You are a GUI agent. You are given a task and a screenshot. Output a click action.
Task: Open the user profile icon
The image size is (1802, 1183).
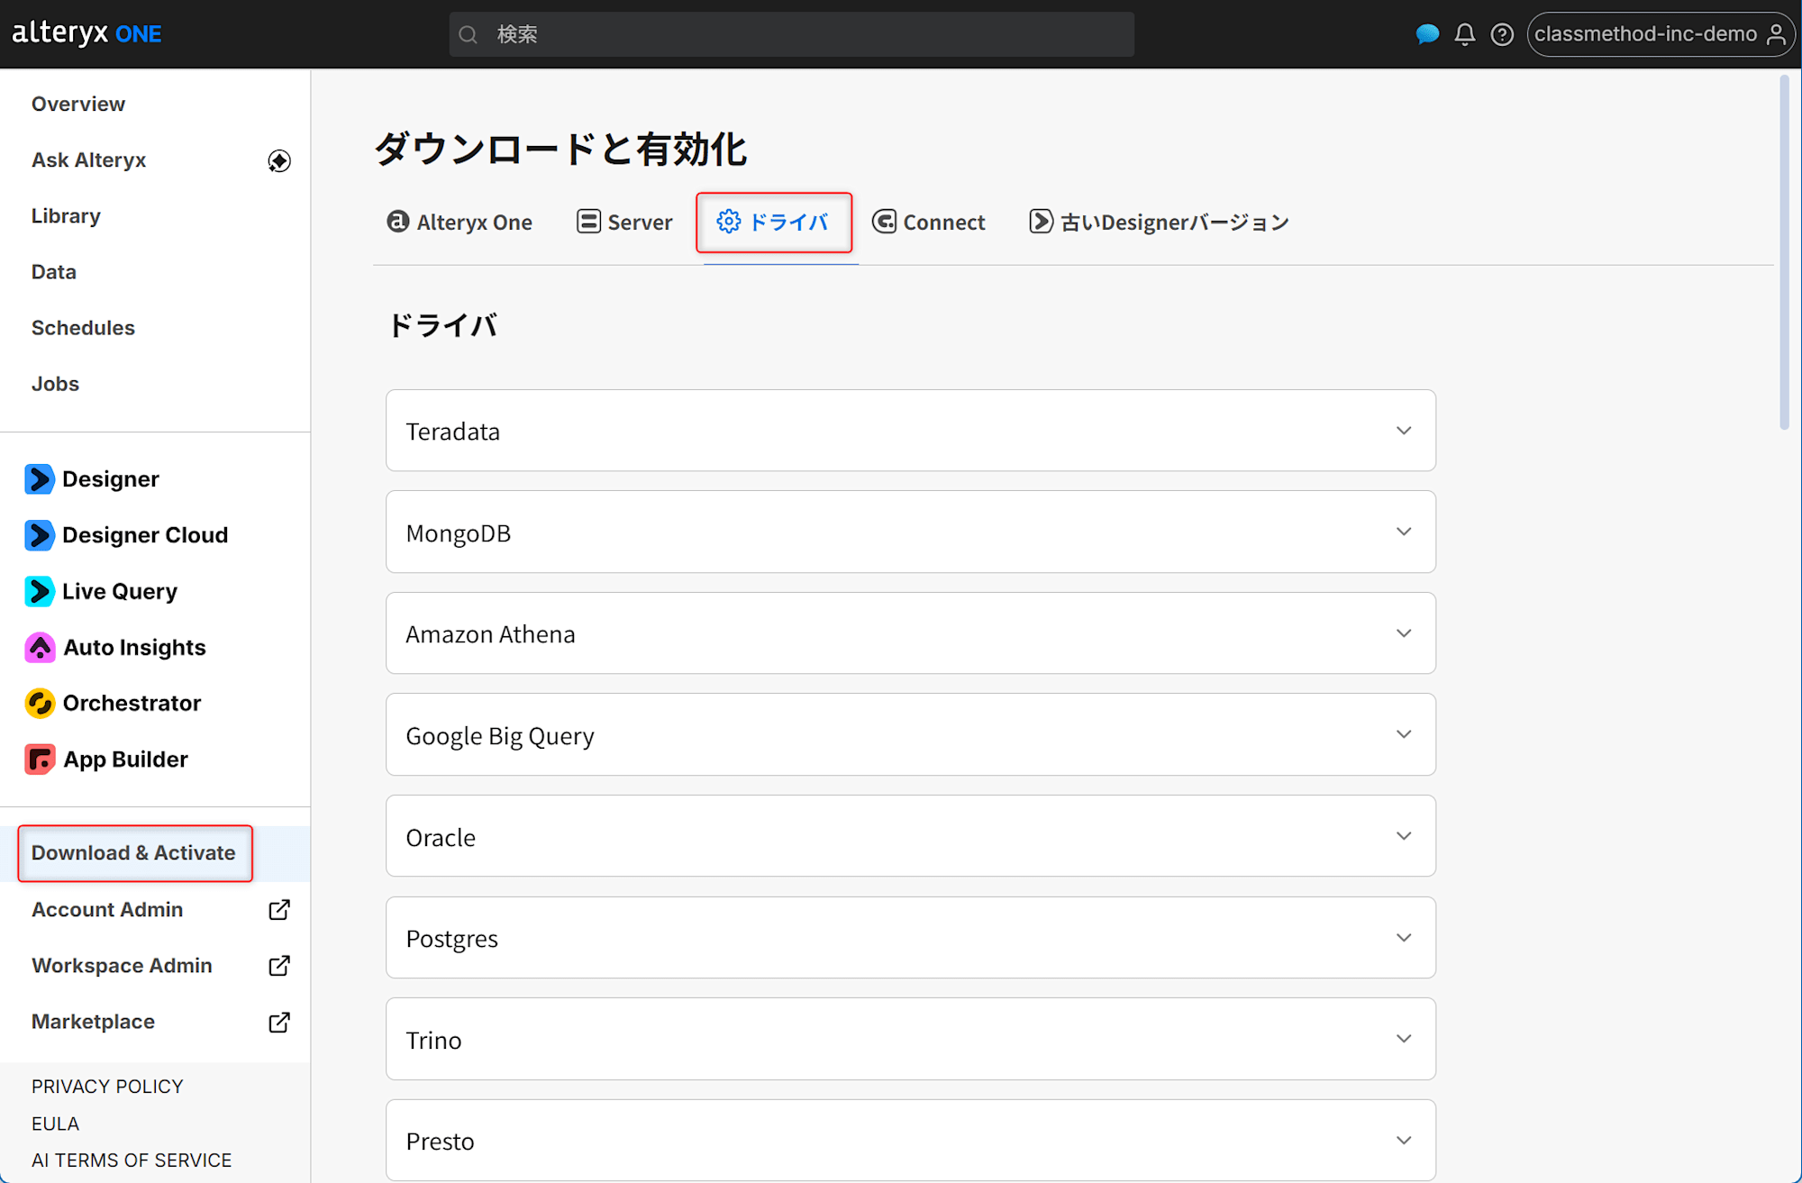click(1776, 34)
